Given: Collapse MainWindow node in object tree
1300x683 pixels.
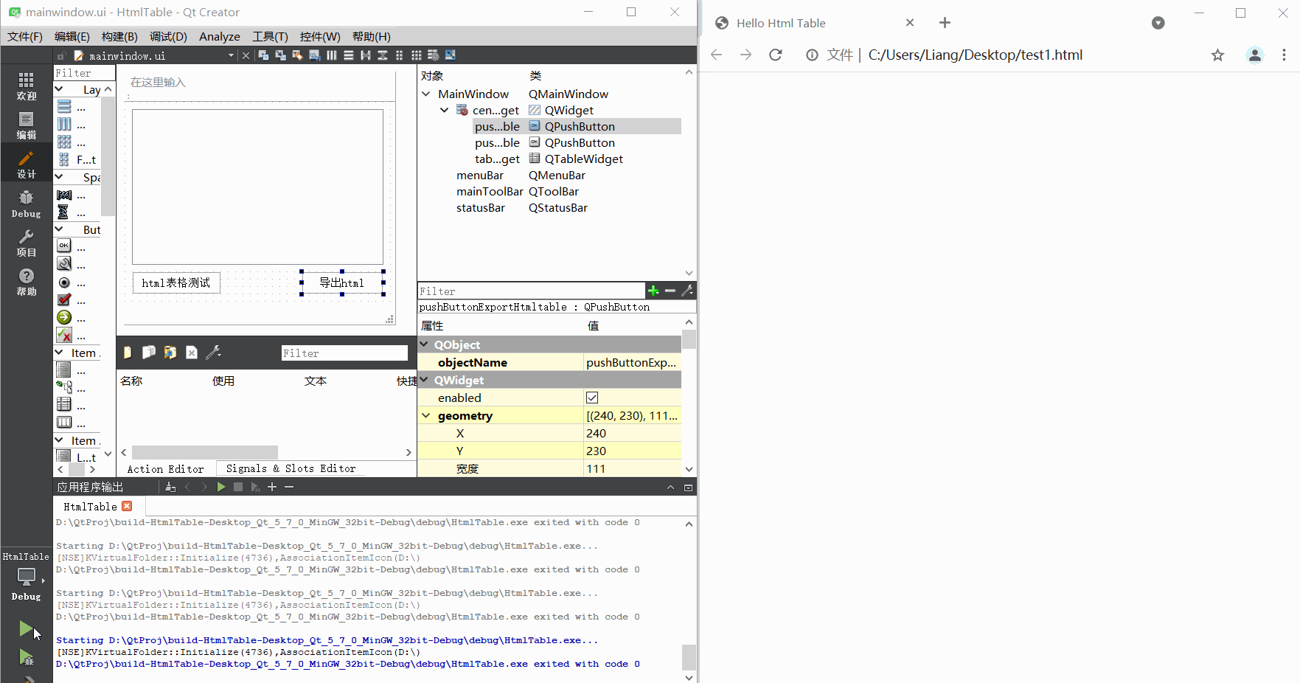Looking at the screenshot, I should click(x=426, y=94).
